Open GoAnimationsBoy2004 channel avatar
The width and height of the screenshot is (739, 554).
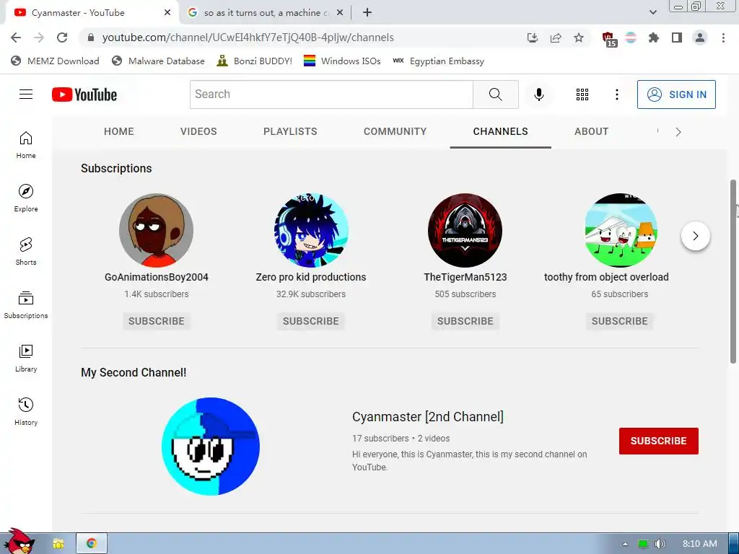click(157, 230)
